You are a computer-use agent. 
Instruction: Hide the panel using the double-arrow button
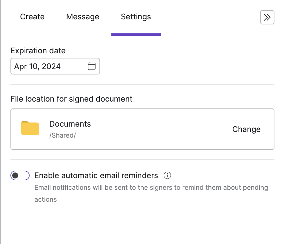coord(267,17)
